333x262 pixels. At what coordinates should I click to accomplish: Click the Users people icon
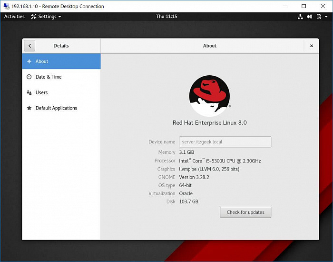[29, 92]
